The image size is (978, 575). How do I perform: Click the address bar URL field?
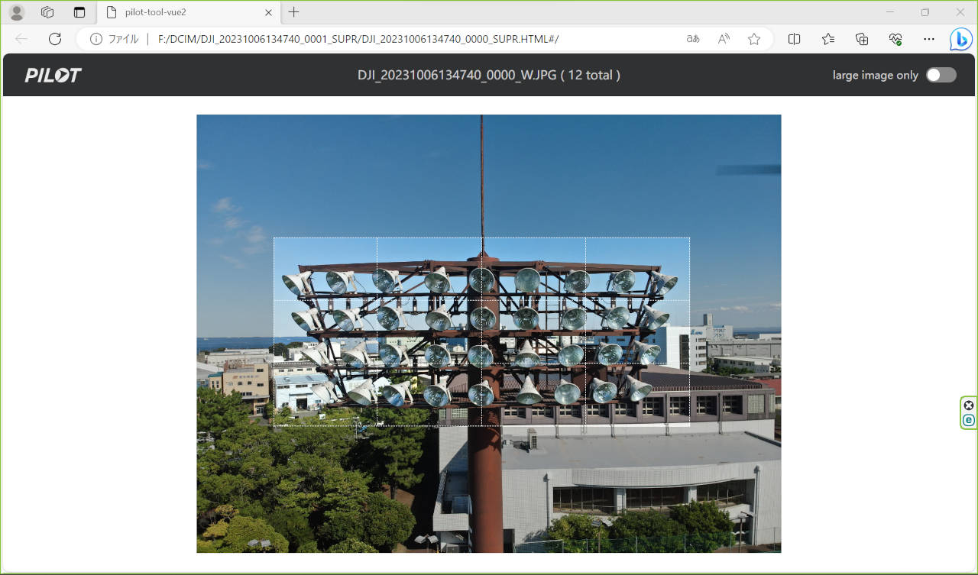click(x=382, y=39)
